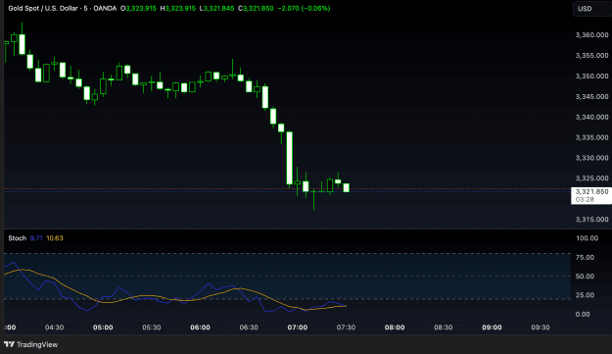
Task: Click the 09:30 time axis label
Action: coord(541,328)
